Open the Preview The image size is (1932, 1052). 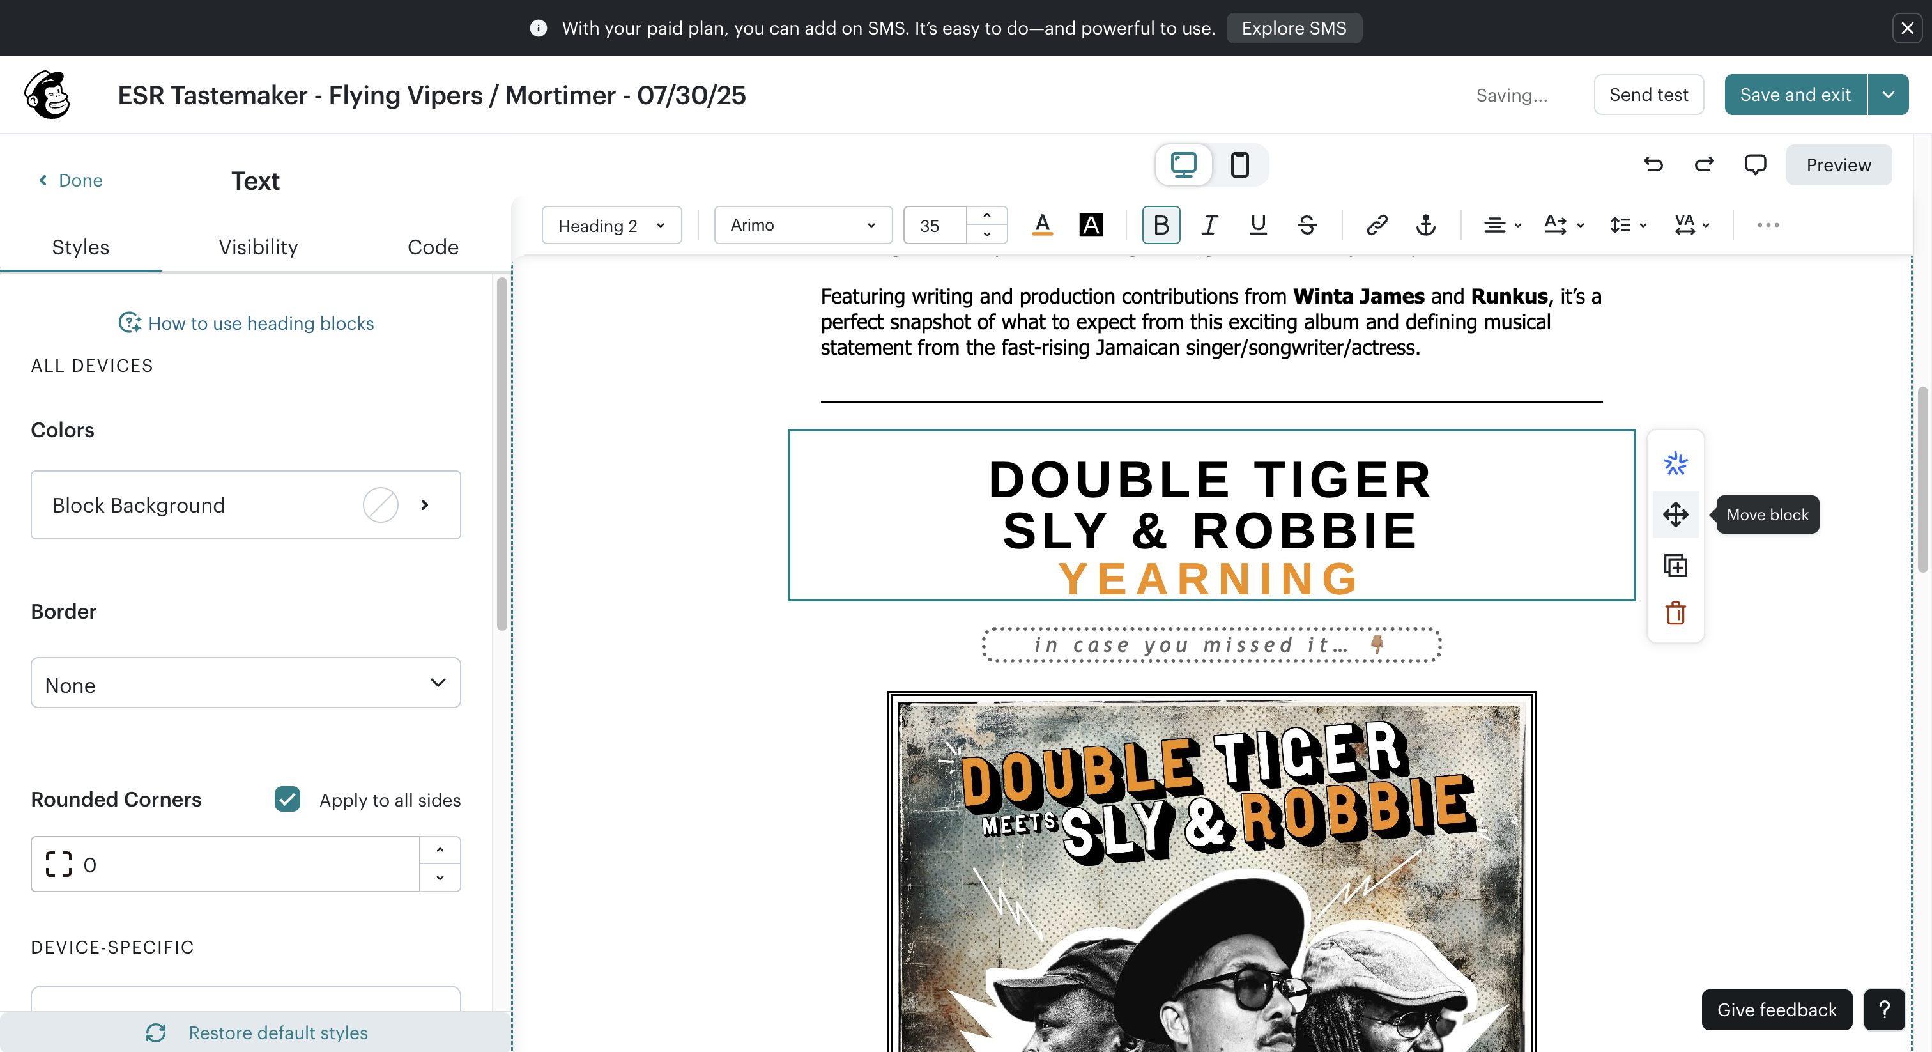1838,164
